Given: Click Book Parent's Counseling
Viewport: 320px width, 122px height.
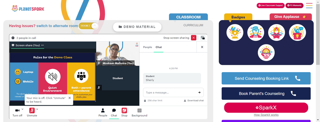Looking at the screenshot, I should pos(266,94).
